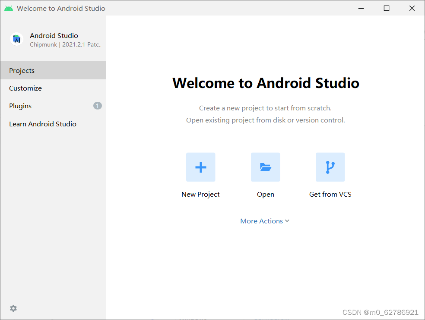Click the New Project label
This screenshot has height=320, width=425.
tap(200, 195)
